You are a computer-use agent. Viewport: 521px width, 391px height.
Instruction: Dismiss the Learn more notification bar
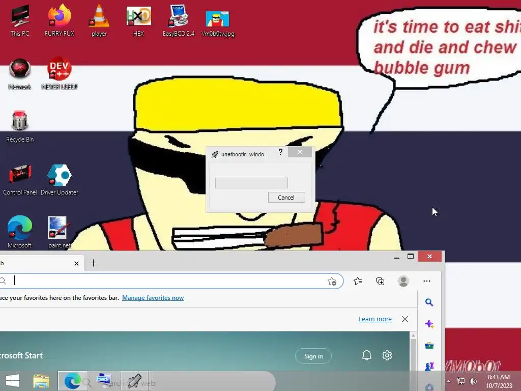[x=404, y=319]
